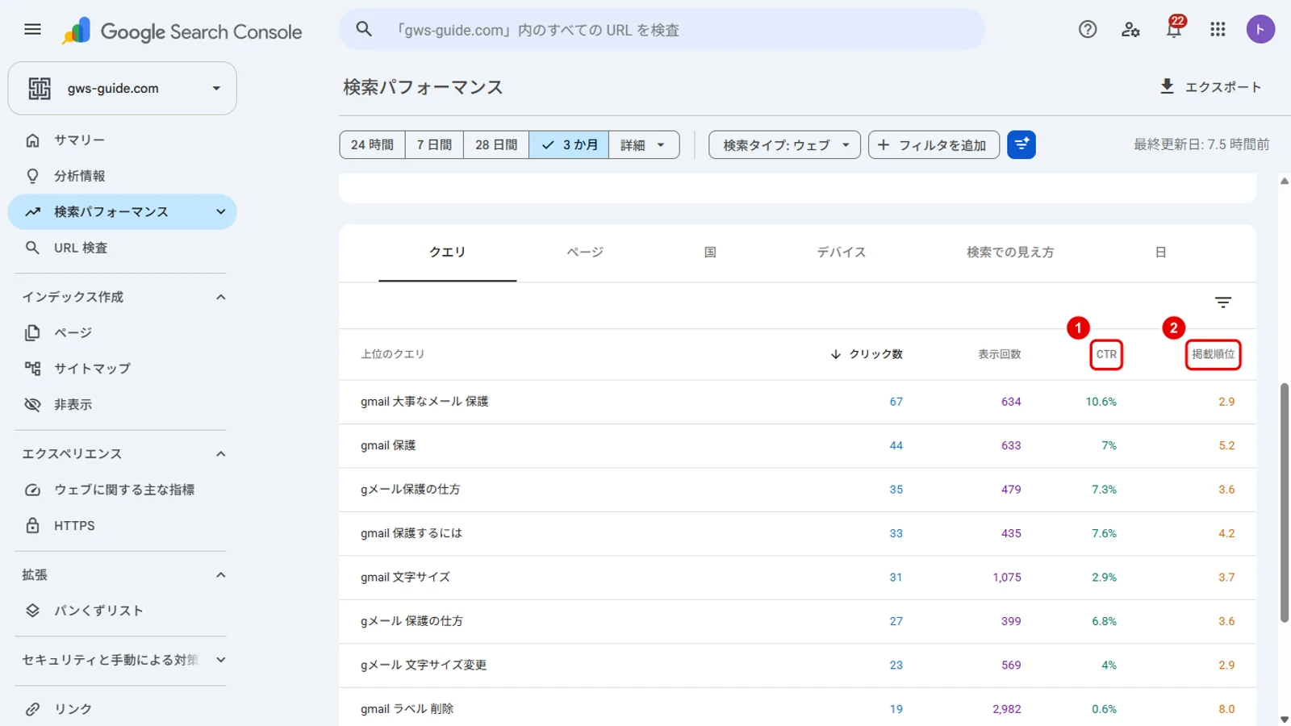Open the 詳細 date range dropdown
This screenshot has height=726, width=1291.
click(644, 145)
